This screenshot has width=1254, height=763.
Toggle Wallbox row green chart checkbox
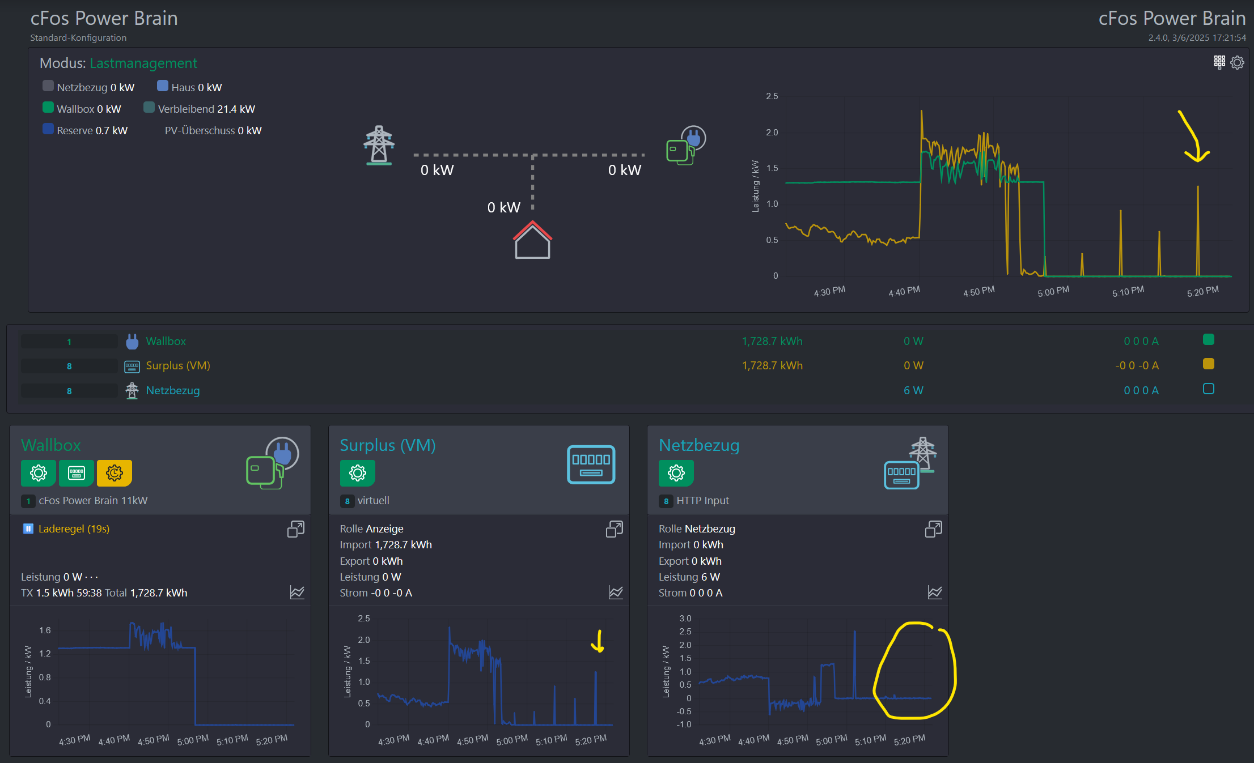coord(1208,339)
